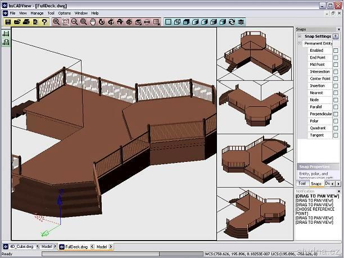Viewport: 344px width, 258px height.
Task: Click the second icon in left sidebar
Action: click(x=6, y=42)
